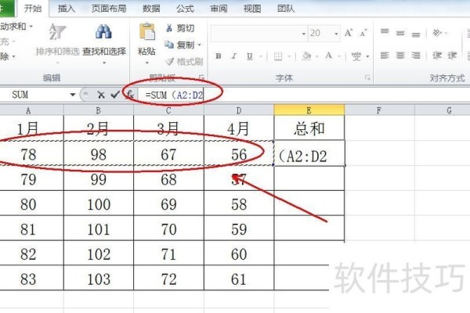
Task: Open text orientation tool
Action: tap(437, 33)
